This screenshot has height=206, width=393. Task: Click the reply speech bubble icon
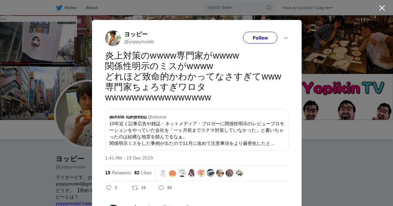(109, 188)
